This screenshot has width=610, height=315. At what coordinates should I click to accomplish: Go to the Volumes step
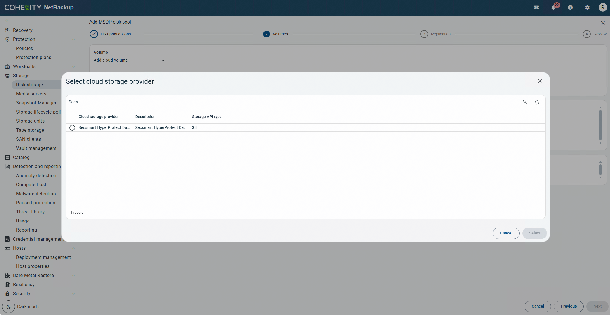coord(275,34)
